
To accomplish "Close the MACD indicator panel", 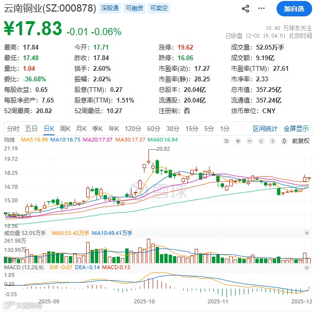I will (307, 268).
